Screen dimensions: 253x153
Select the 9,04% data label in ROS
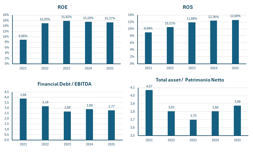tap(148, 29)
